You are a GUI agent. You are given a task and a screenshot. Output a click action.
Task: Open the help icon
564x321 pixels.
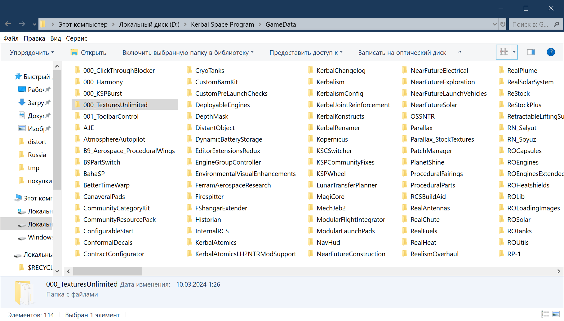[x=551, y=52]
